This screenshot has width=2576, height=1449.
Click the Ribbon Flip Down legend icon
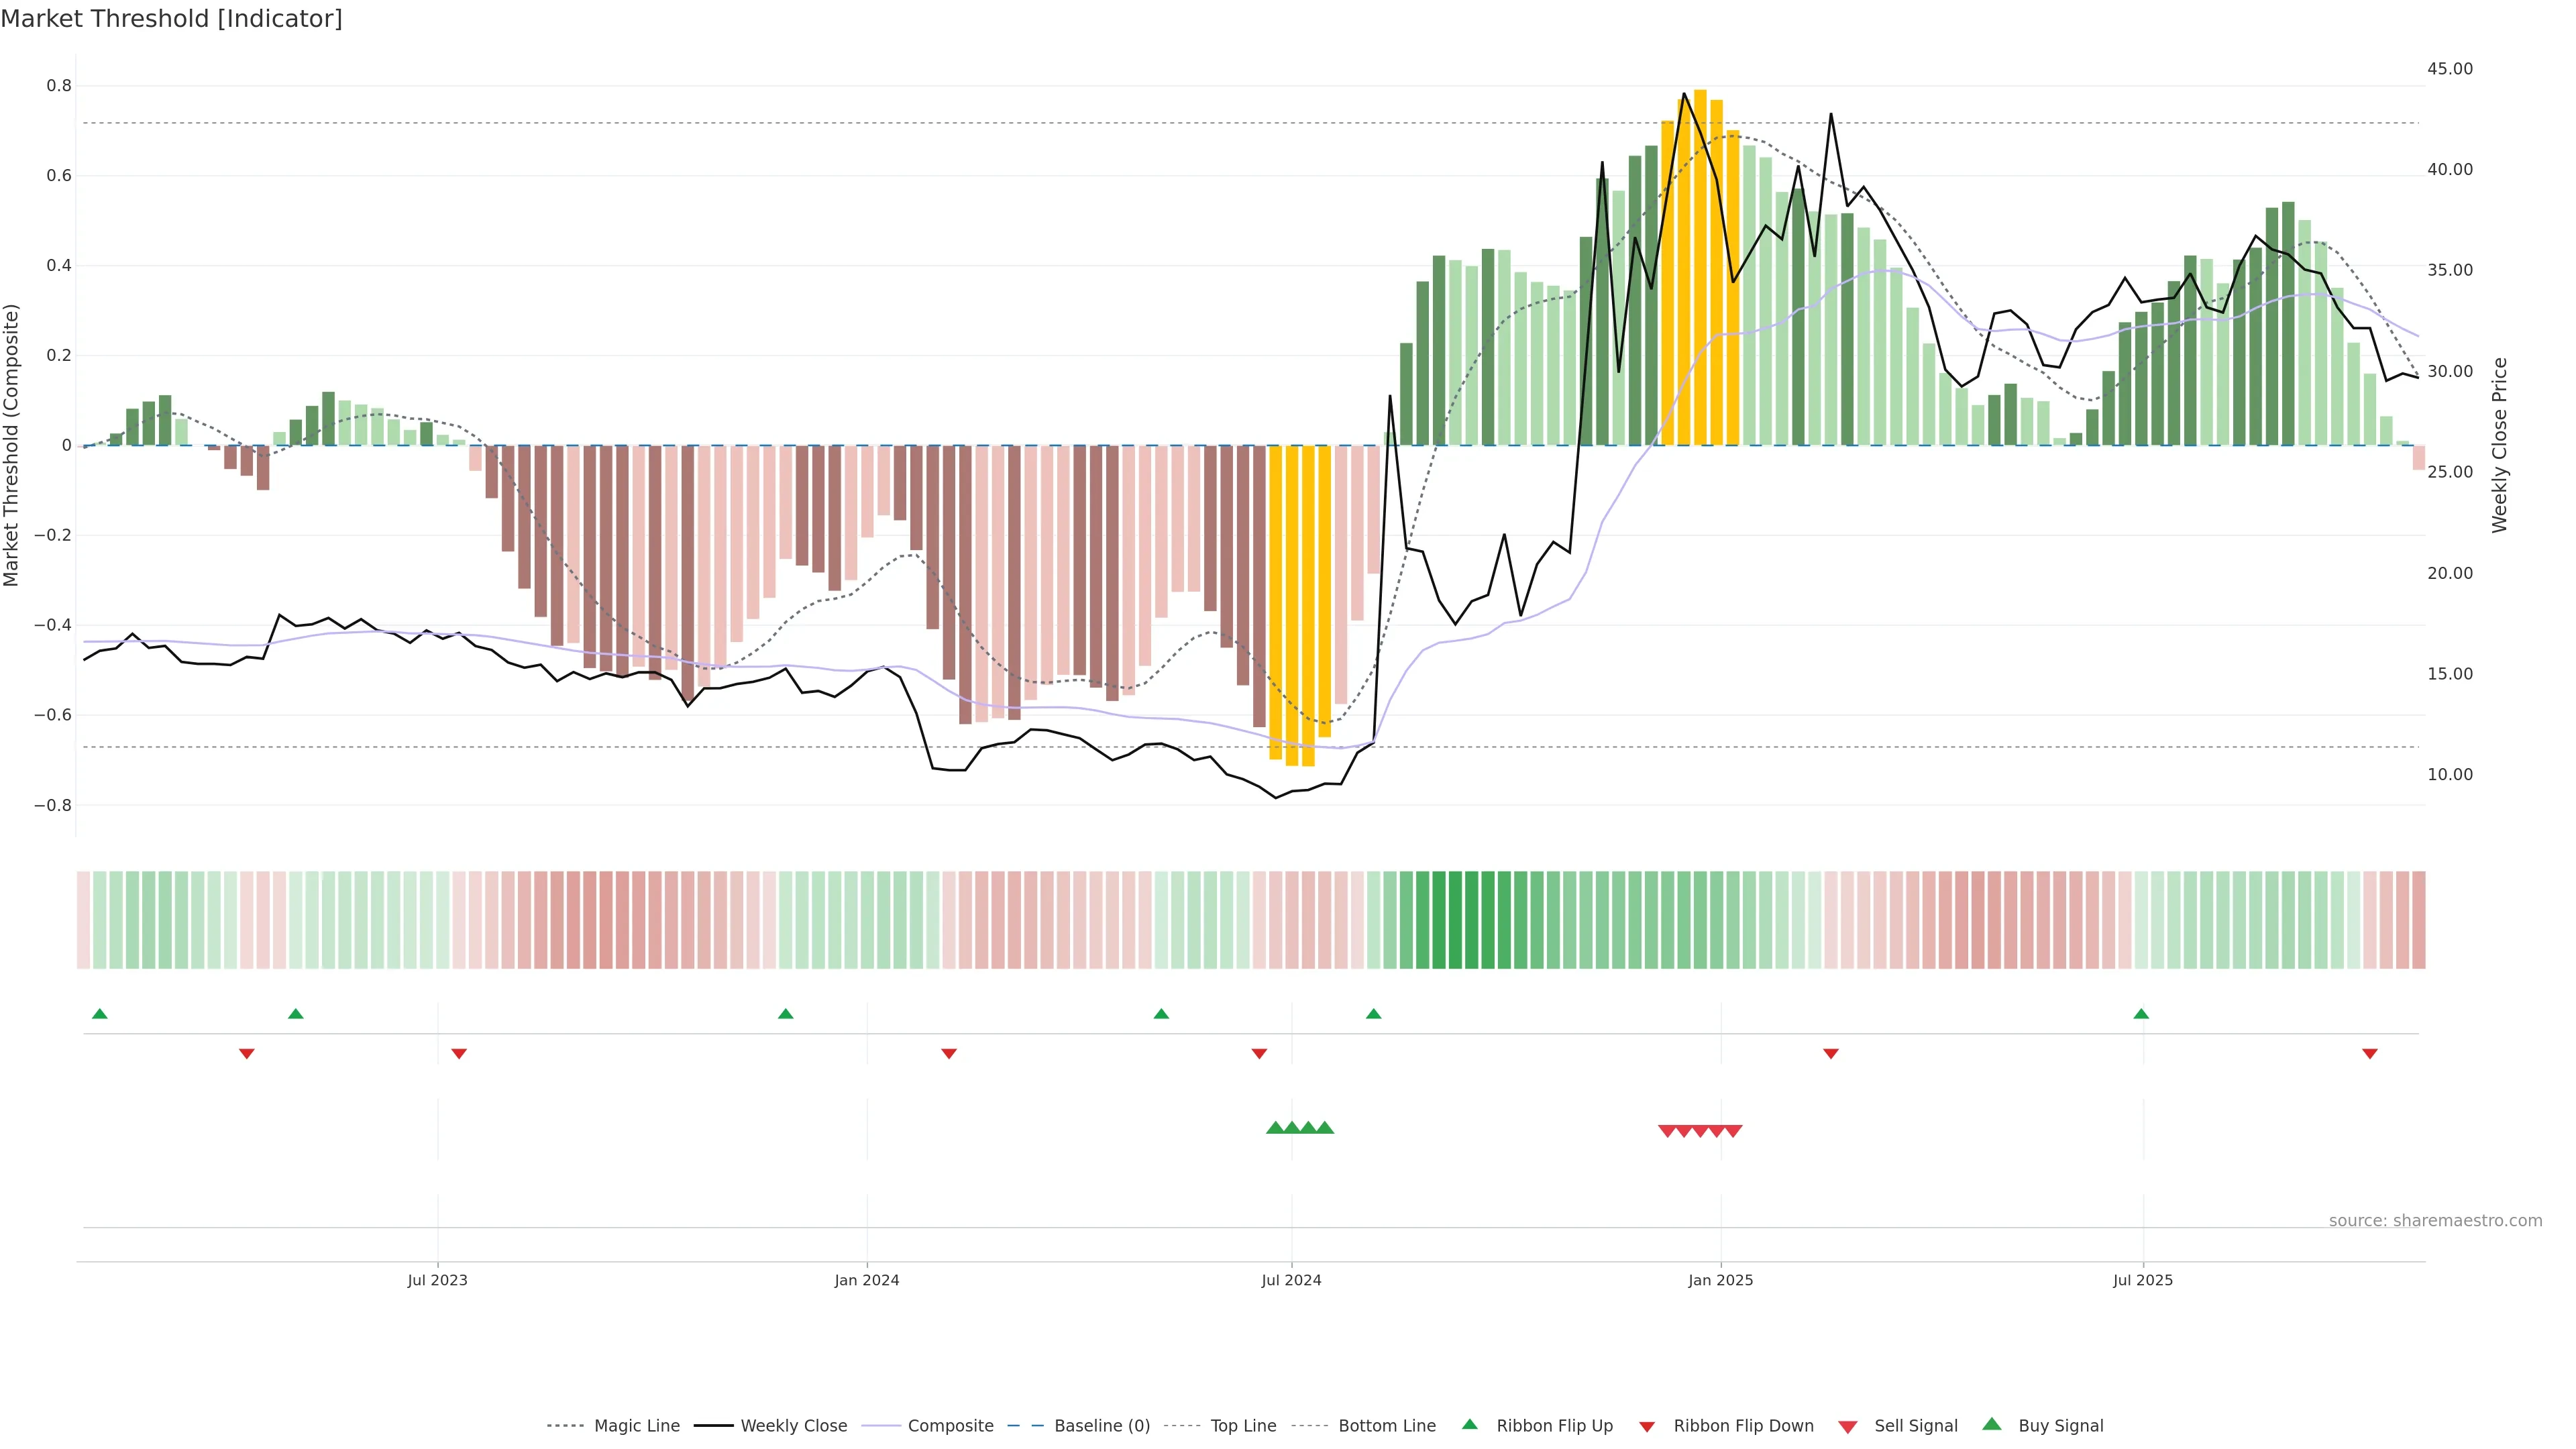[1646, 1426]
